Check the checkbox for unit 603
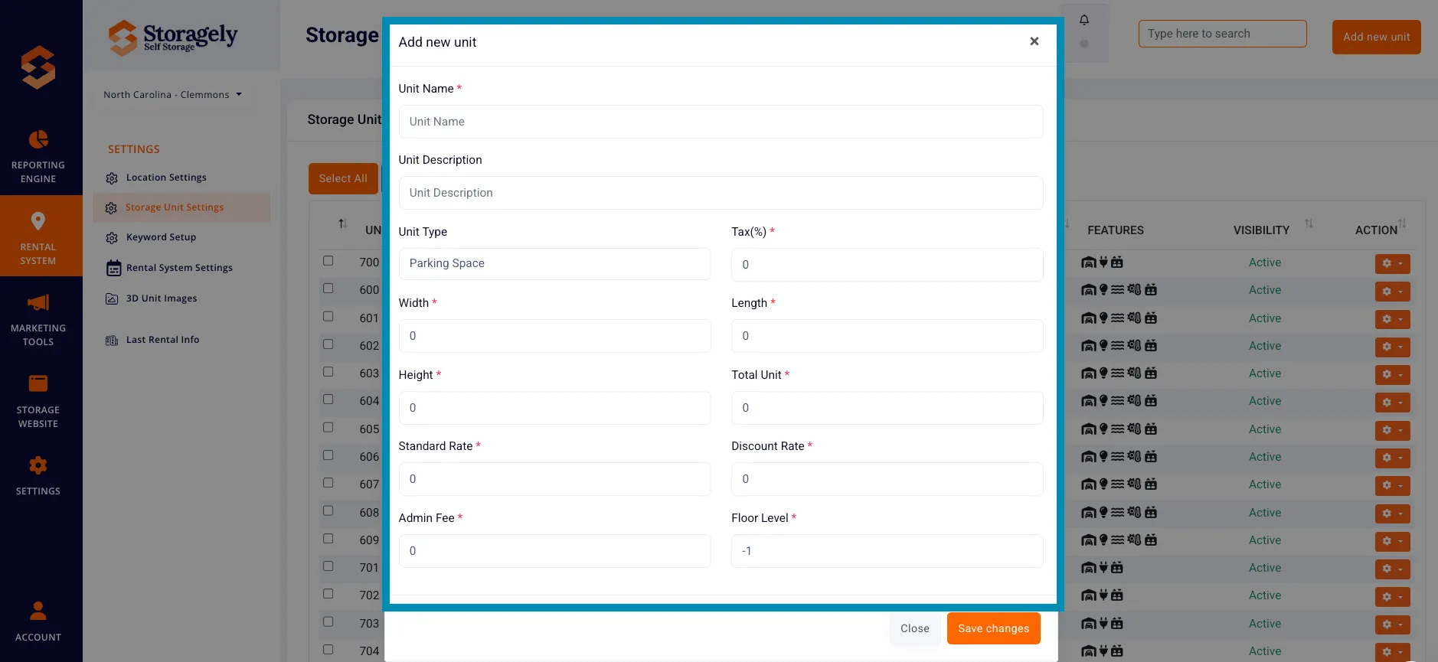This screenshot has height=662, width=1438. click(x=328, y=372)
